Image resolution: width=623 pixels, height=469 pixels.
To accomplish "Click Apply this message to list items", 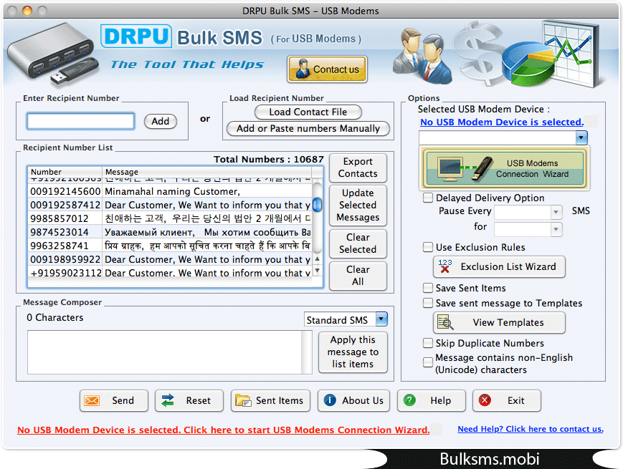I will [x=353, y=352].
